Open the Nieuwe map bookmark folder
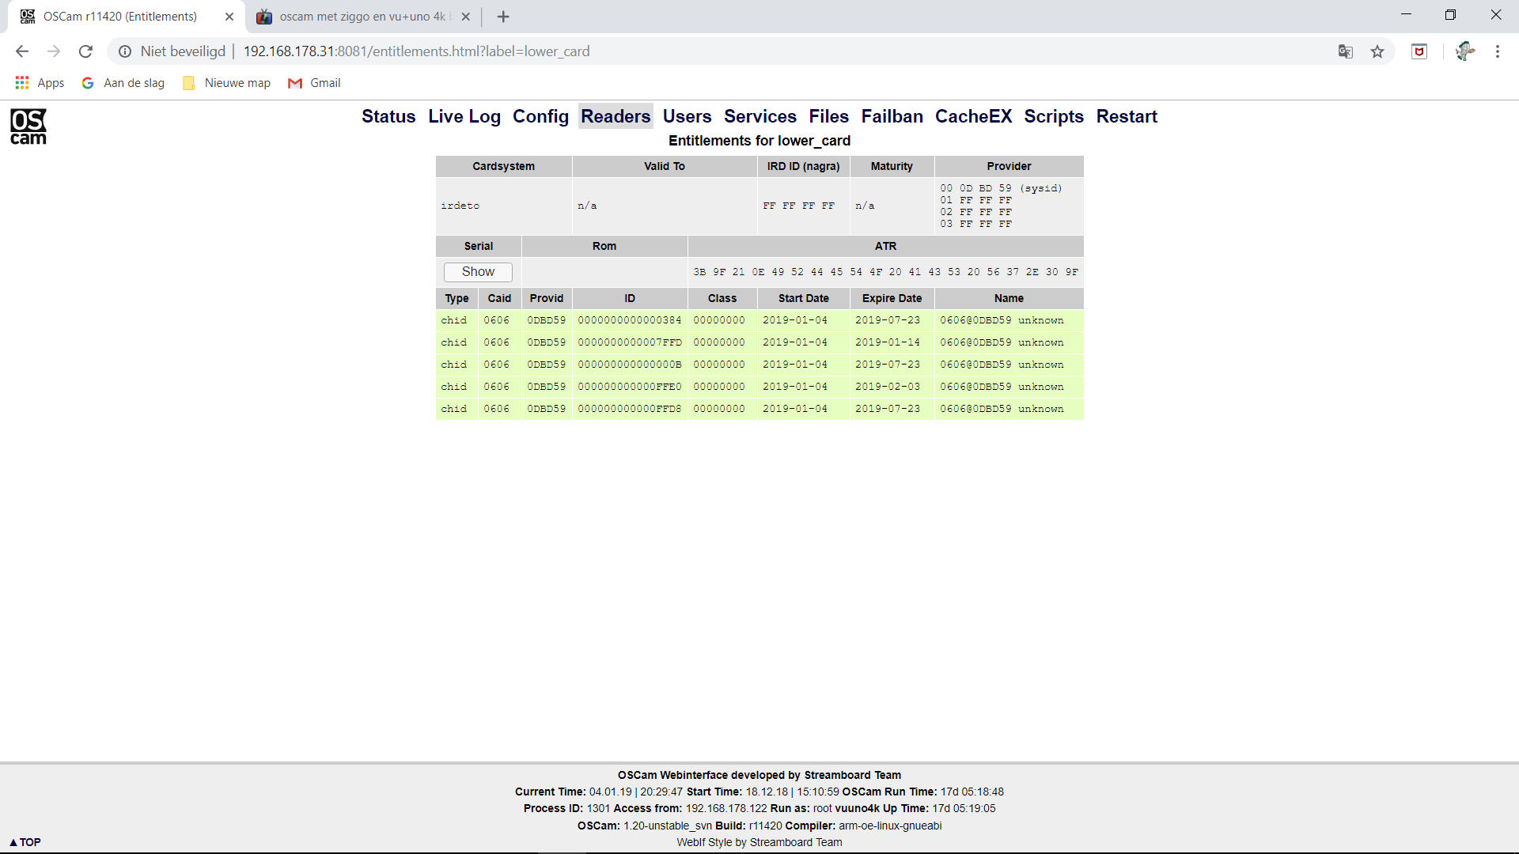Screen dimensions: 1519x854 coord(227,83)
